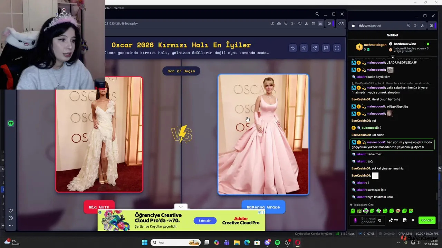
Task: Open the Yardım menu
Action: coord(119,8)
